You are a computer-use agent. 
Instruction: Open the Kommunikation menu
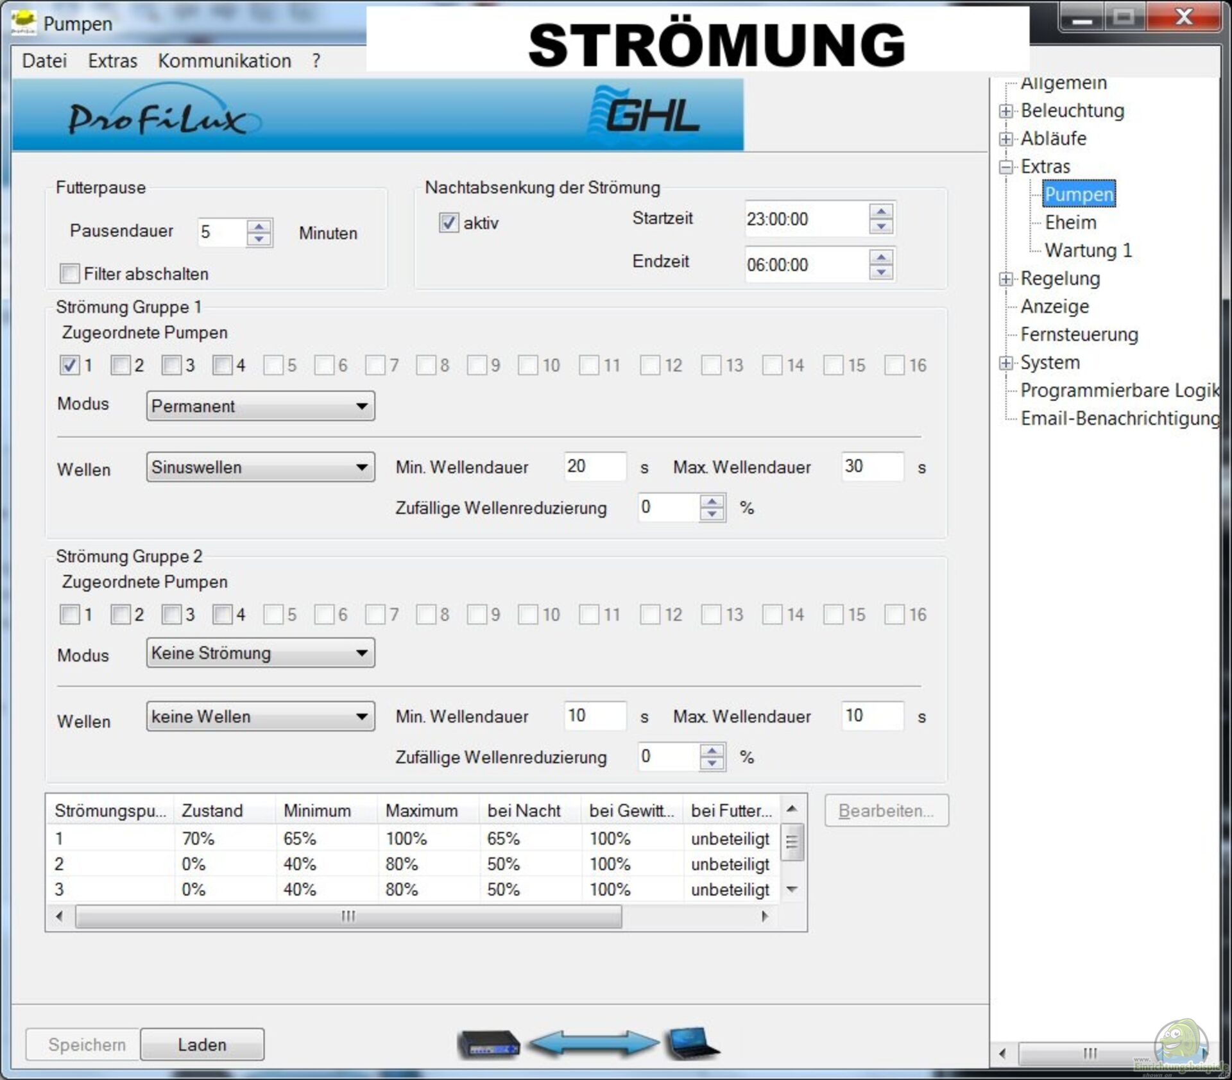pos(224,61)
